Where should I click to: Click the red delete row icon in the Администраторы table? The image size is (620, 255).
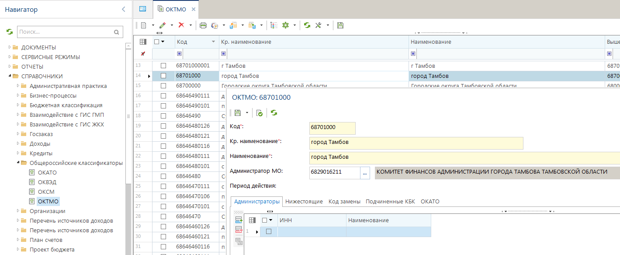239,230
